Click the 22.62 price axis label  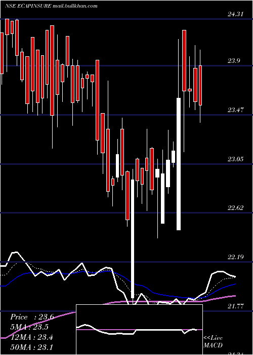point(235,207)
